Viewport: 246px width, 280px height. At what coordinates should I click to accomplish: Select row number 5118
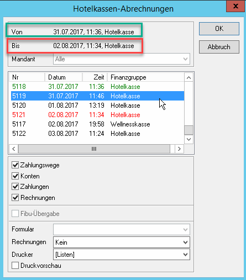(x=97, y=87)
